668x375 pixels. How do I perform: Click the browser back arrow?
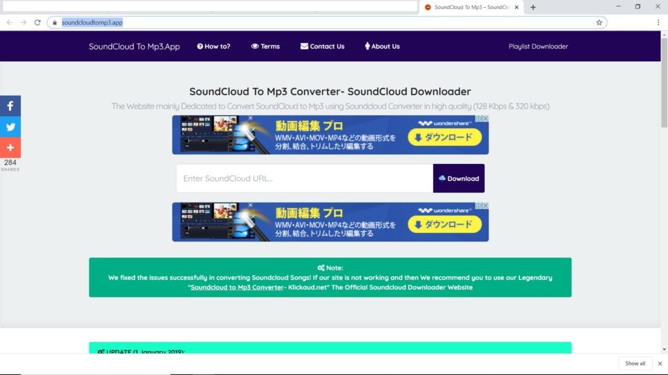[9, 23]
